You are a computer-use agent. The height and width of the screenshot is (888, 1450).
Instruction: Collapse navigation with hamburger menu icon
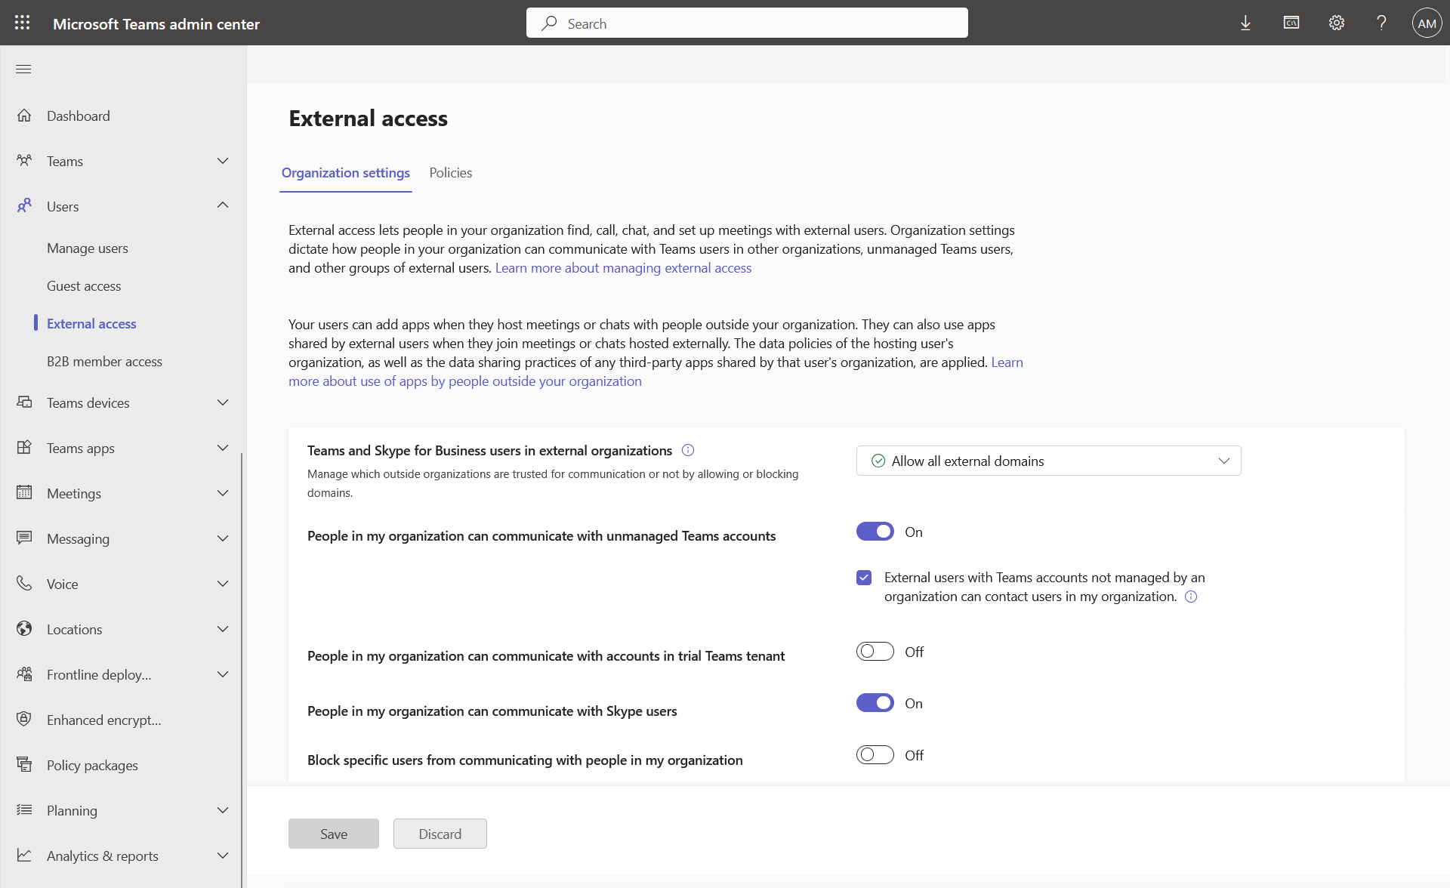23,69
